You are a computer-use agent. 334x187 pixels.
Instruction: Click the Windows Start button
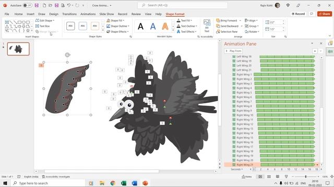pos(5,183)
